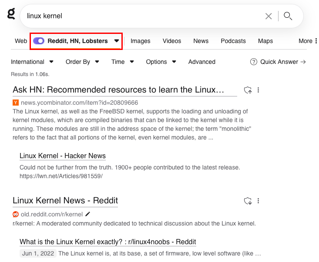Open the Linux Kernel - Hacker News link
This screenshot has height=262, width=319.
pyautogui.click(x=63, y=156)
